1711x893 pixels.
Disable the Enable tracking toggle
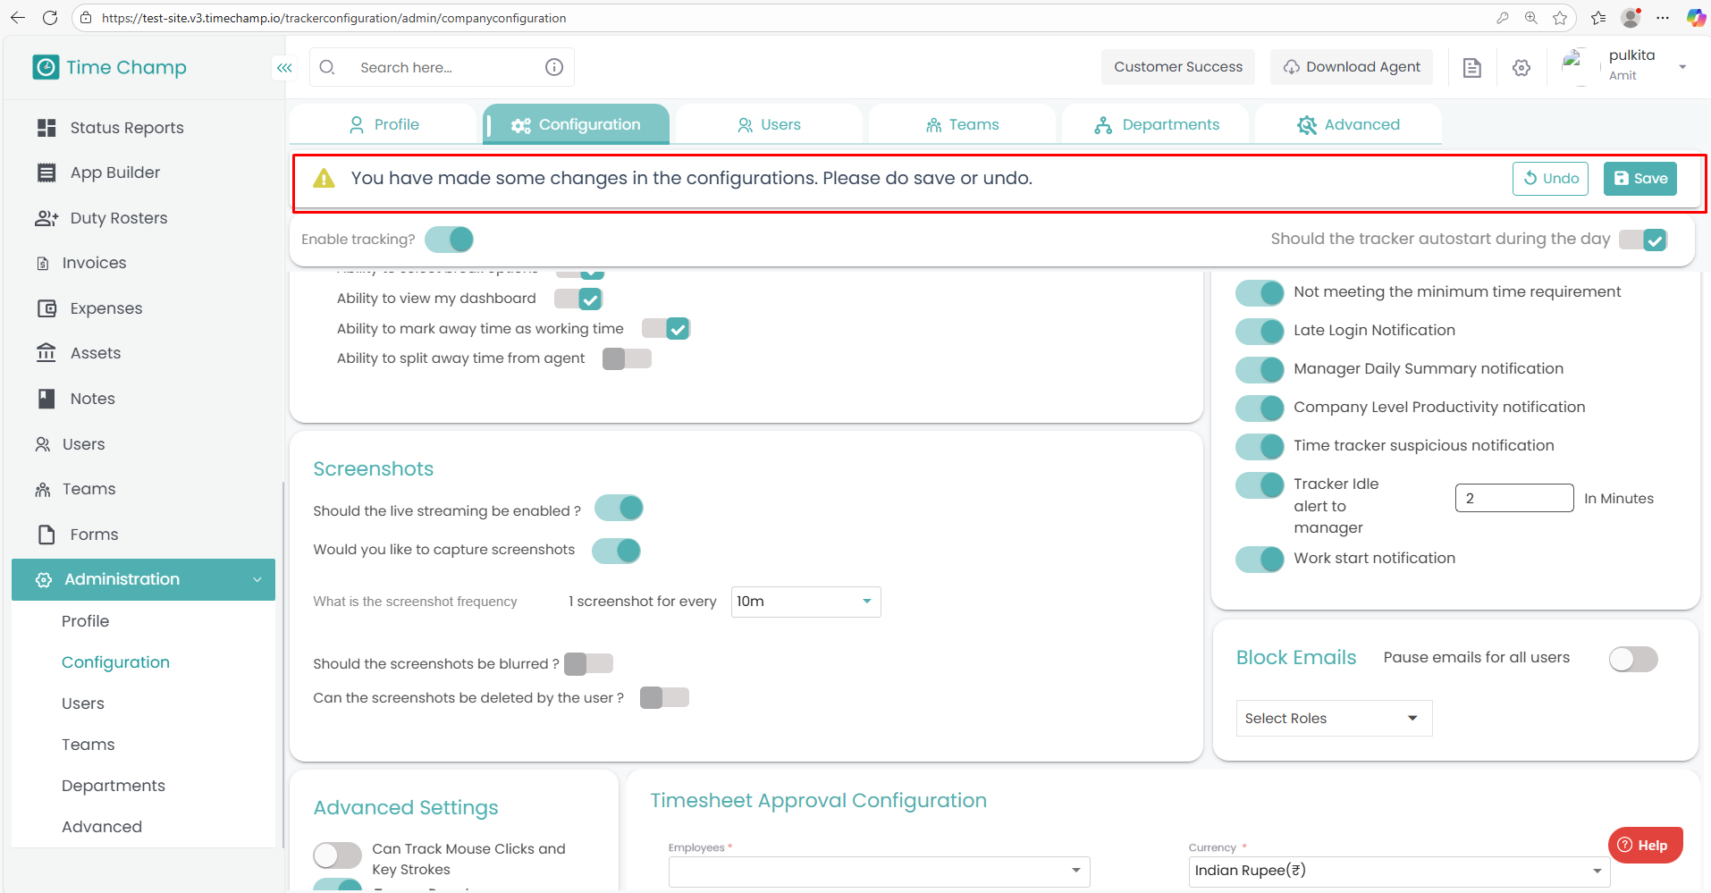[x=450, y=240]
